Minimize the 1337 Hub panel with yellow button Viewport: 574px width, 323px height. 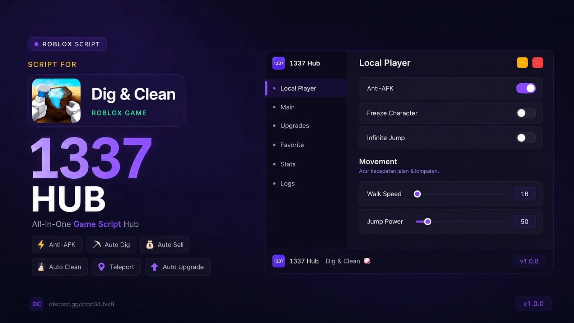pyautogui.click(x=522, y=63)
